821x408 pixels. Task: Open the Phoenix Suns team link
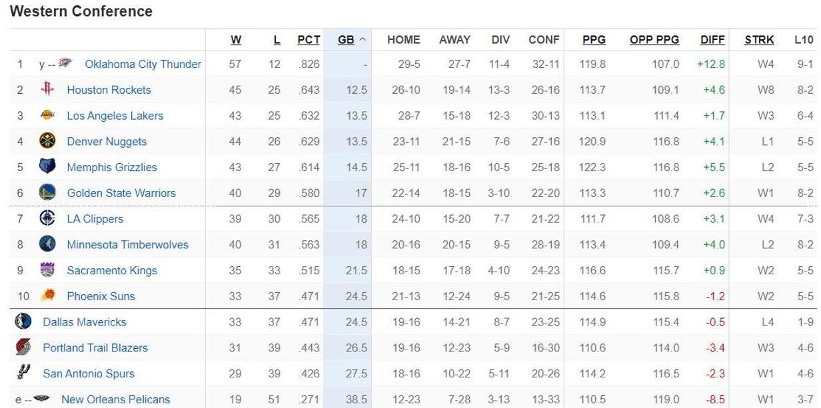(x=101, y=296)
